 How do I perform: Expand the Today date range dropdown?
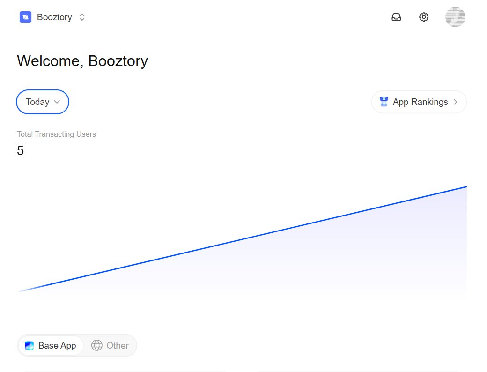click(43, 102)
